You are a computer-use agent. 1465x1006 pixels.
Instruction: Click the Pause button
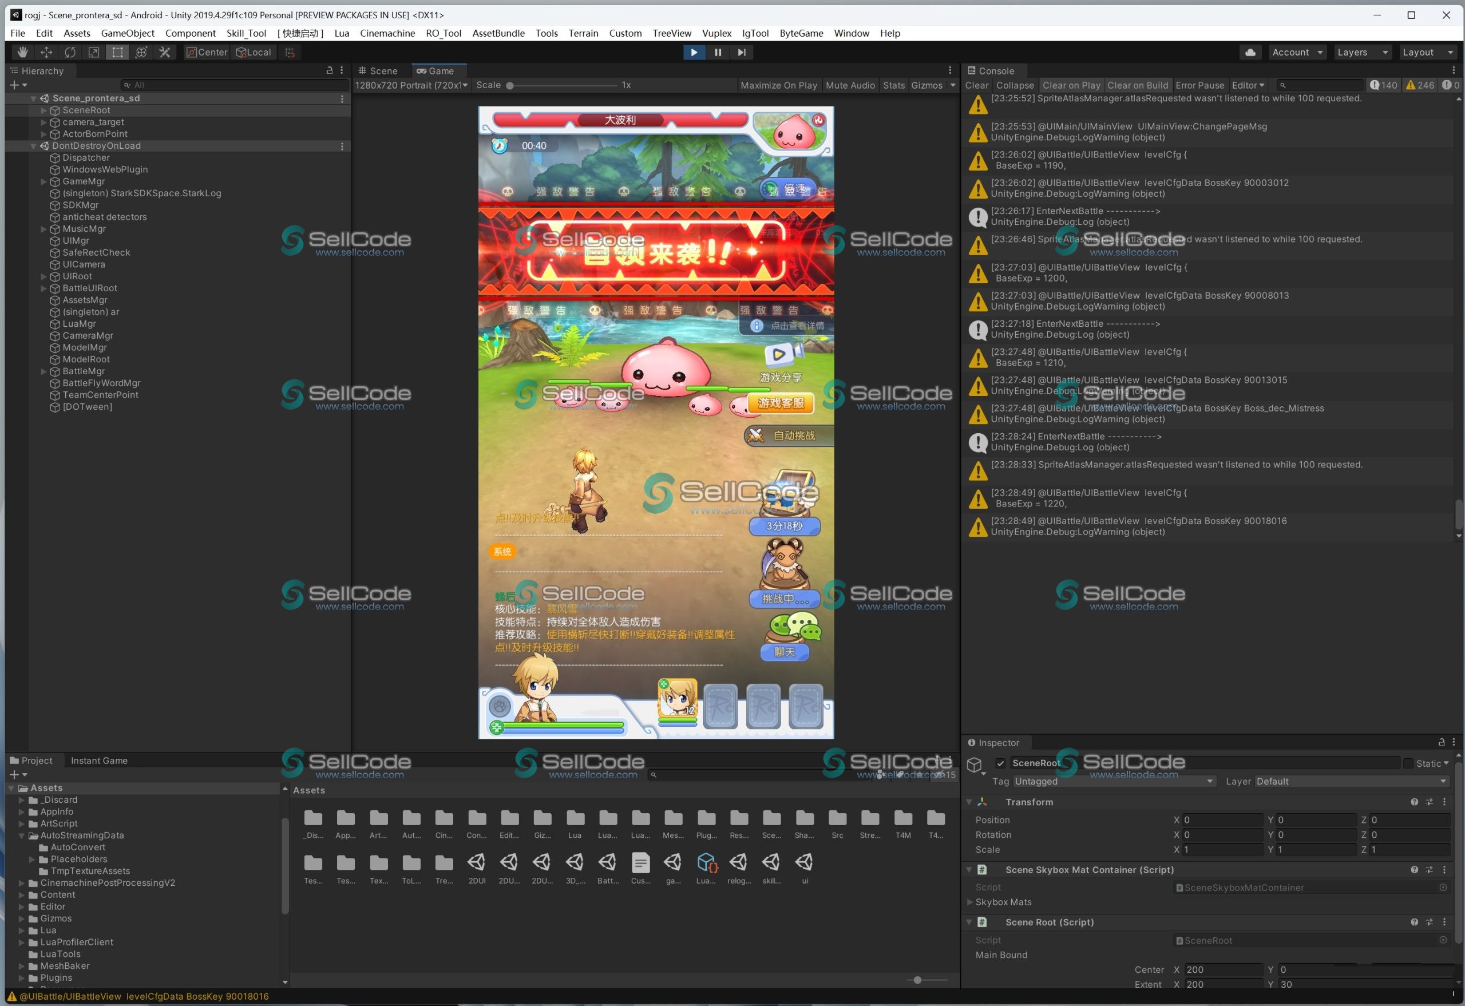click(x=718, y=52)
